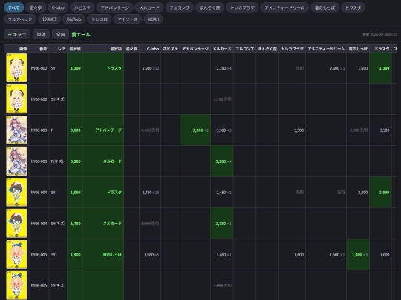401x300 pixels.
Task: Filter by ホビステ store chip
Action: (x=82, y=7)
